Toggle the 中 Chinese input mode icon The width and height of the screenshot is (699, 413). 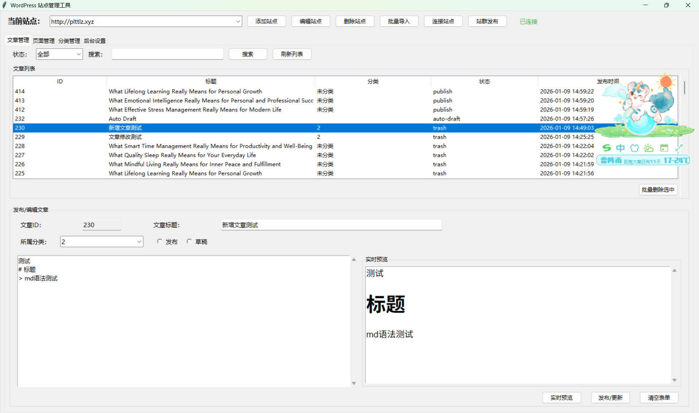click(x=620, y=148)
